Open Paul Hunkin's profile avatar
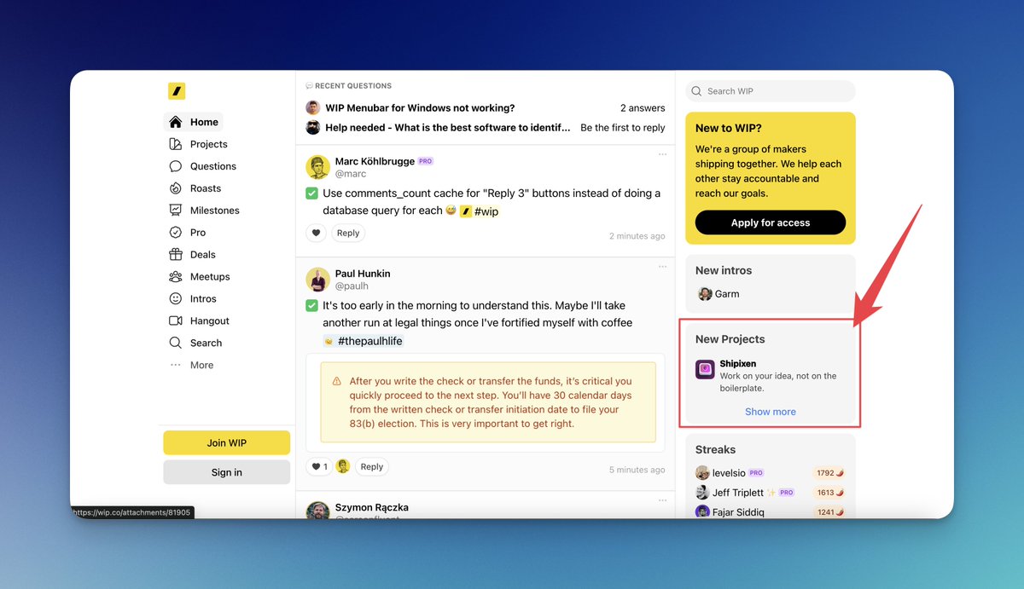The height and width of the screenshot is (589, 1024). (x=318, y=280)
